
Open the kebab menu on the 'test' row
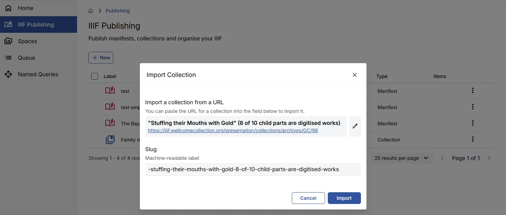coord(473,90)
